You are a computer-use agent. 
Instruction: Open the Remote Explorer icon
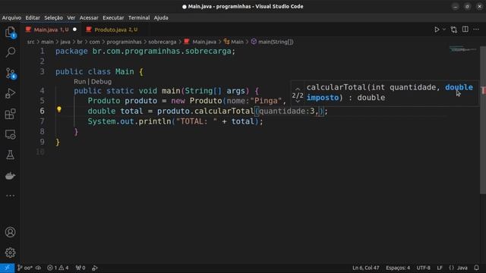[x=10, y=134]
